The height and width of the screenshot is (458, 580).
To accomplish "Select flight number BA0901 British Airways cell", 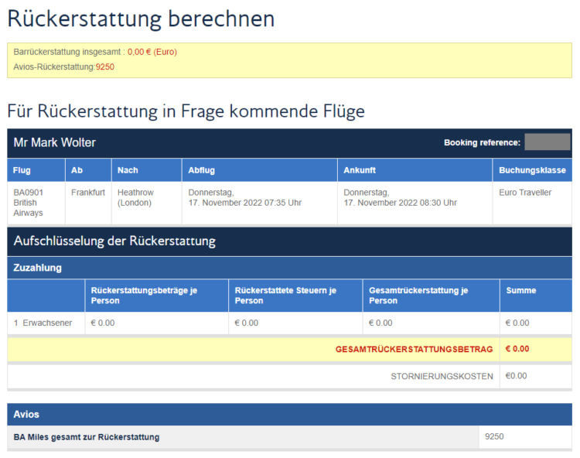I will coord(29,203).
